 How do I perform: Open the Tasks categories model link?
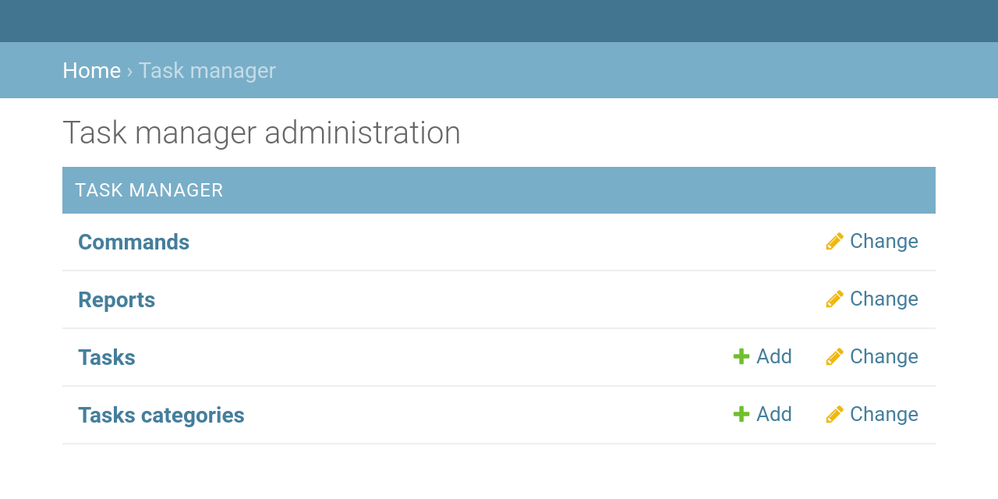161,416
